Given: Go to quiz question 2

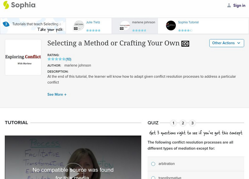Looking at the screenshot, I should (183, 123).
